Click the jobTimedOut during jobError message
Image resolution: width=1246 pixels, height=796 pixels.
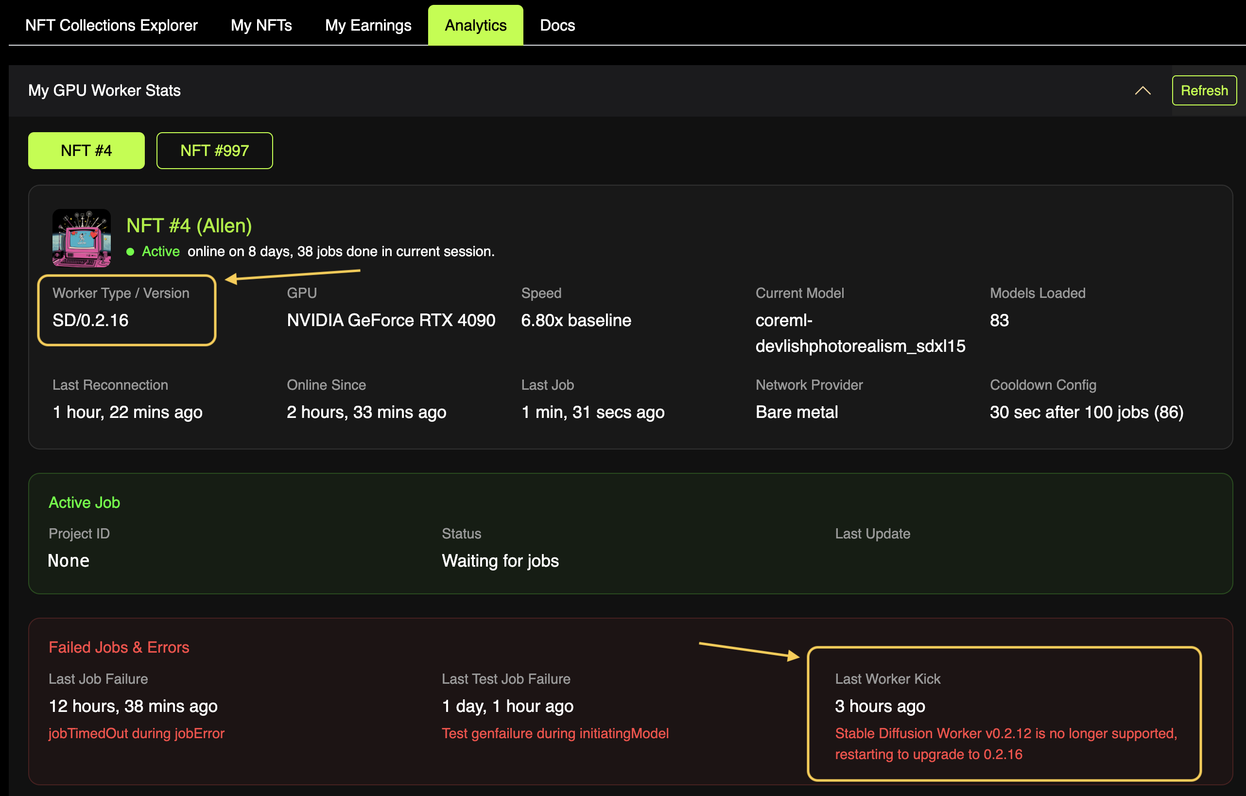pyautogui.click(x=137, y=733)
